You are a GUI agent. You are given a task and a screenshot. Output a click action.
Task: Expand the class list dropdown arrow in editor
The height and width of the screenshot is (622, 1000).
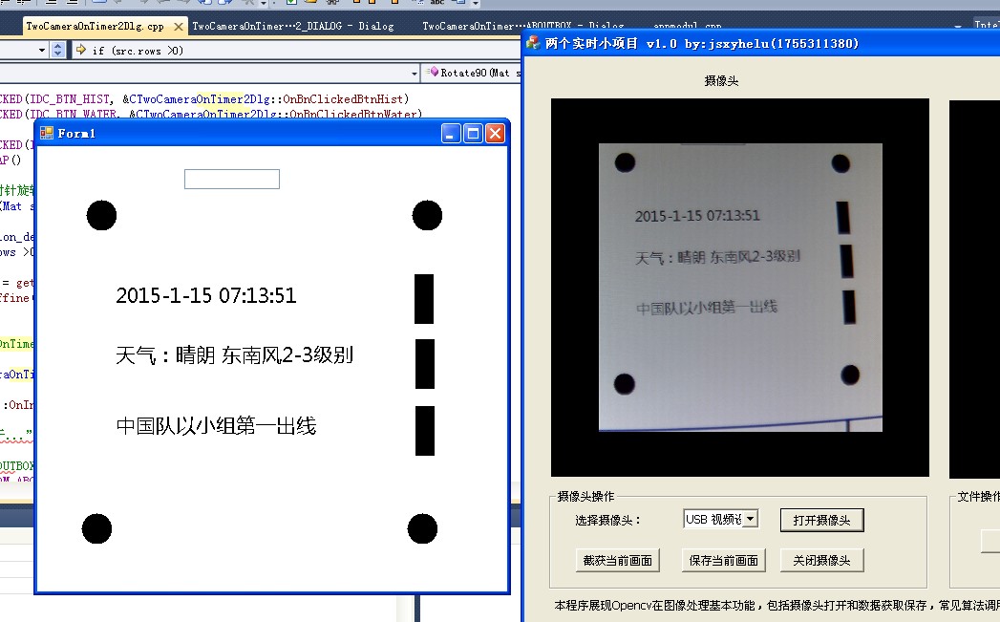[414, 74]
